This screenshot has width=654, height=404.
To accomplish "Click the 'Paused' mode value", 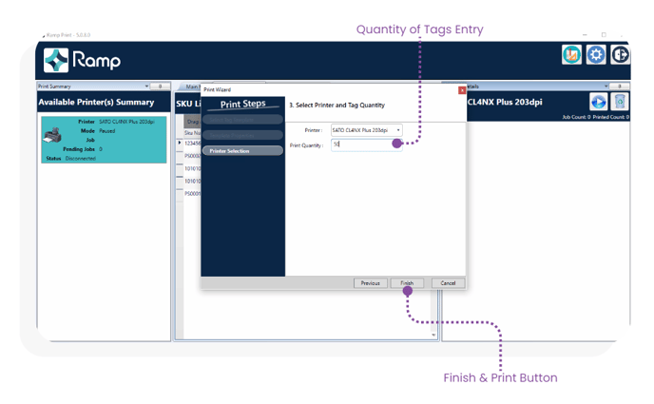I will pyautogui.click(x=106, y=131).
